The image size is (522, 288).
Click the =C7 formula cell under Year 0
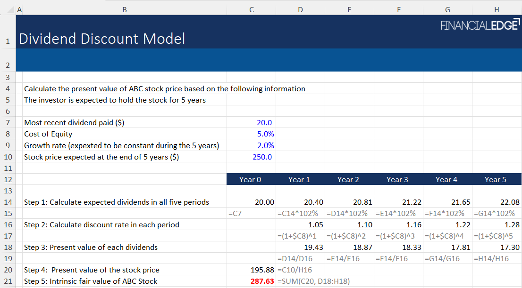[x=234, y=213]
